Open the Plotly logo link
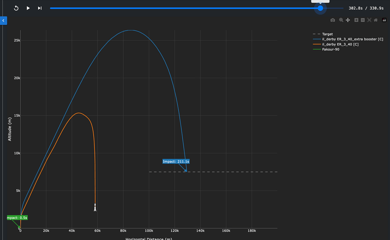Image resolution: width=390 pixels, height=240 pixels. (384, 20)
